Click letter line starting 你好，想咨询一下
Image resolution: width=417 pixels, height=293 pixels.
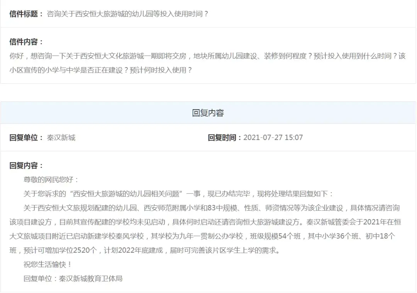pos(207,56)
